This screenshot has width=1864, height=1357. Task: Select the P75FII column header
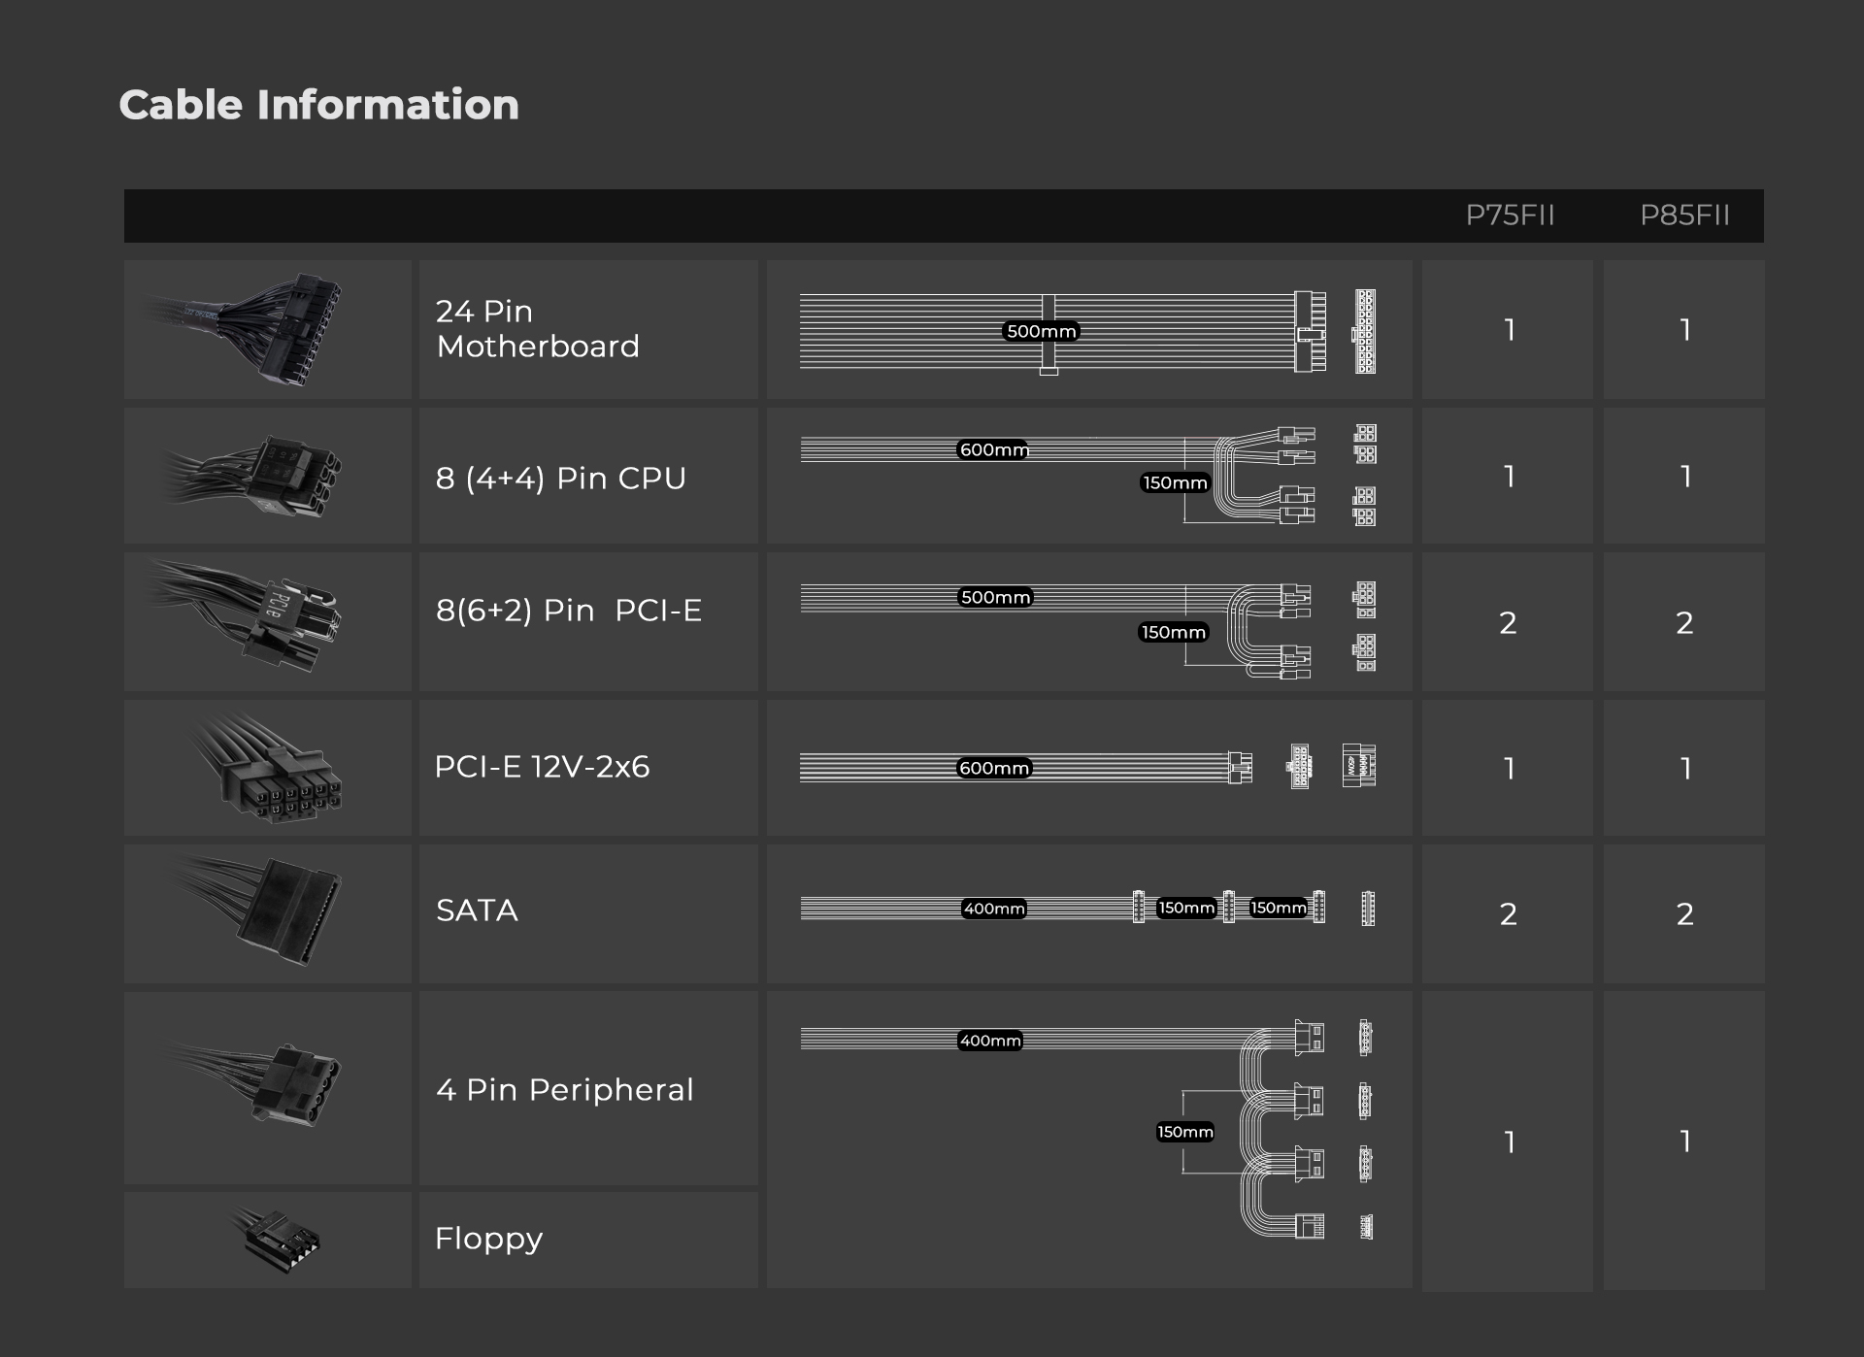coord(1510,215)
